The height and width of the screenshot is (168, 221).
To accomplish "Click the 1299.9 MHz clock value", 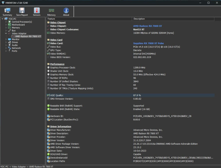I will coord(139,68).
